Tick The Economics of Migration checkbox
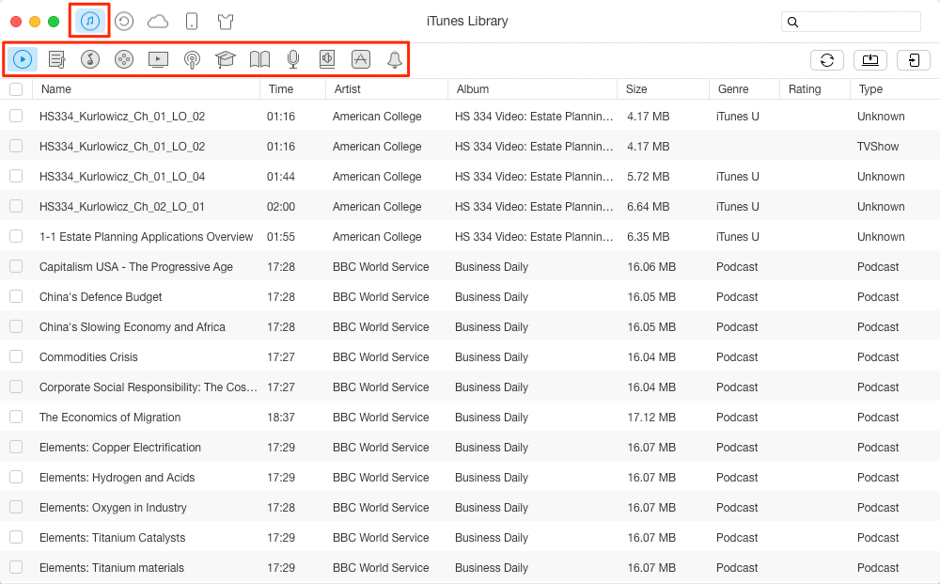The width and height of the screenshot is (940, 584). click(x=16, y=417)
